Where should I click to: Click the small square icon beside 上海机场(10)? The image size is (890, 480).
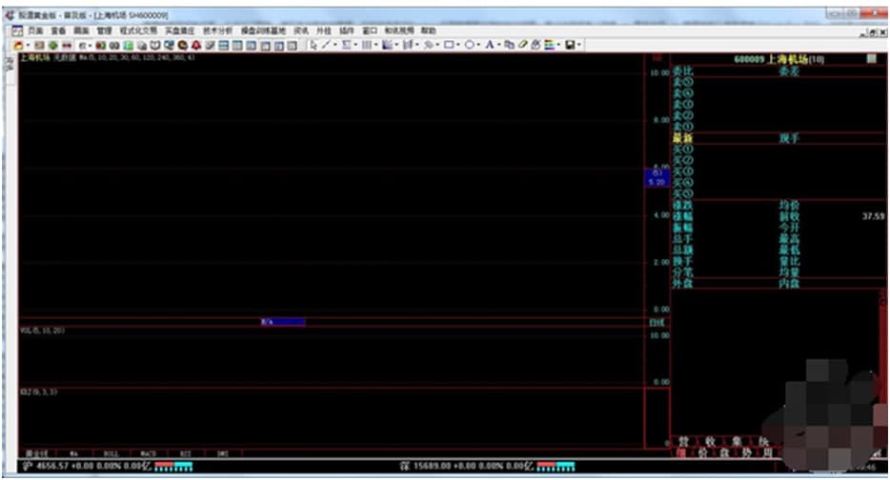click(x=871, y=59)
